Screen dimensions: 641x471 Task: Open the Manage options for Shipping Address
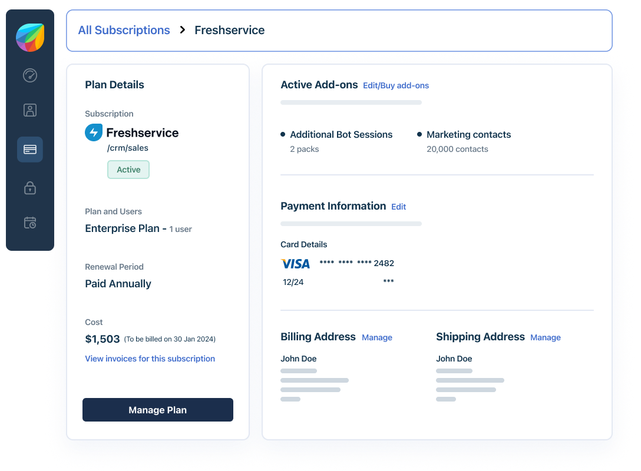pos(546,337)
